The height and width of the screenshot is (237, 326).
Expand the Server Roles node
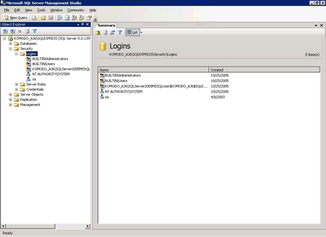point(16,84)
